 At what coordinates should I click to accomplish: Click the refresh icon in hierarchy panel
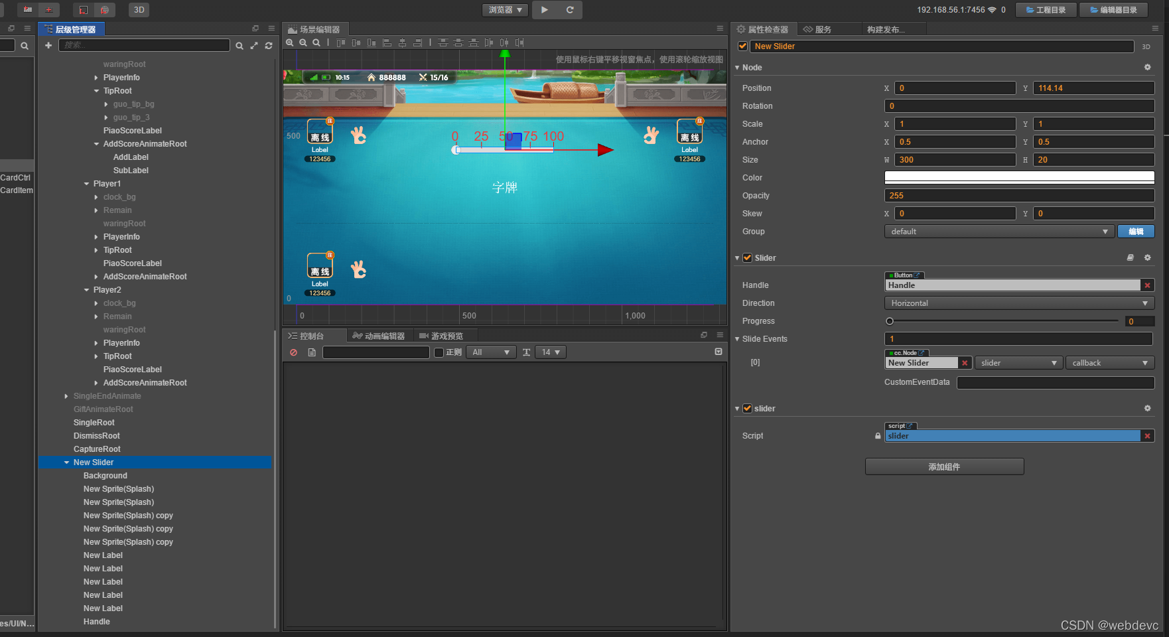click(268, 46)
